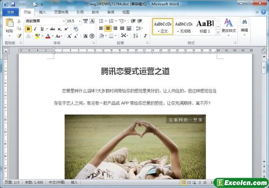Open Change Case dropdown
This screenshot has height=188, width=269.
pos(59,36)
